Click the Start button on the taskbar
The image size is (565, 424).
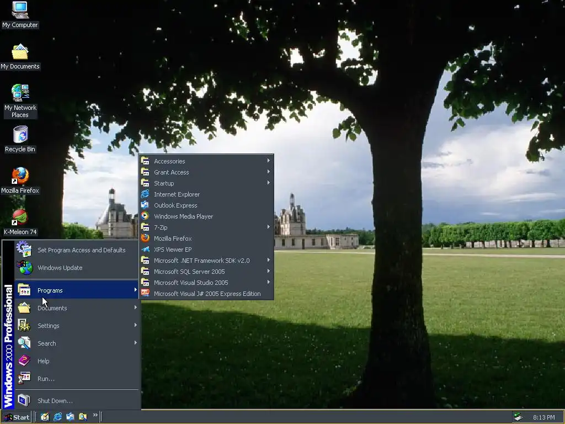[x=17, y=417]
